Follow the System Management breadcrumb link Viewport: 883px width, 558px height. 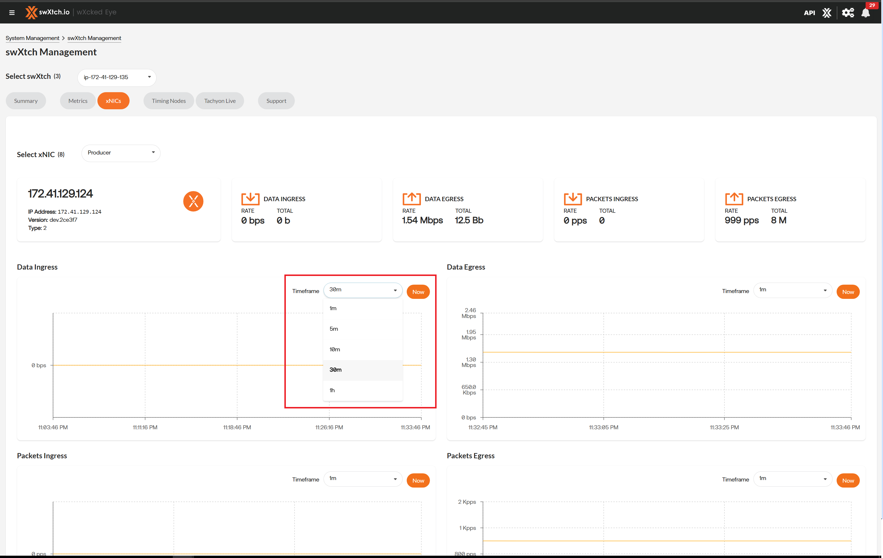32,38
